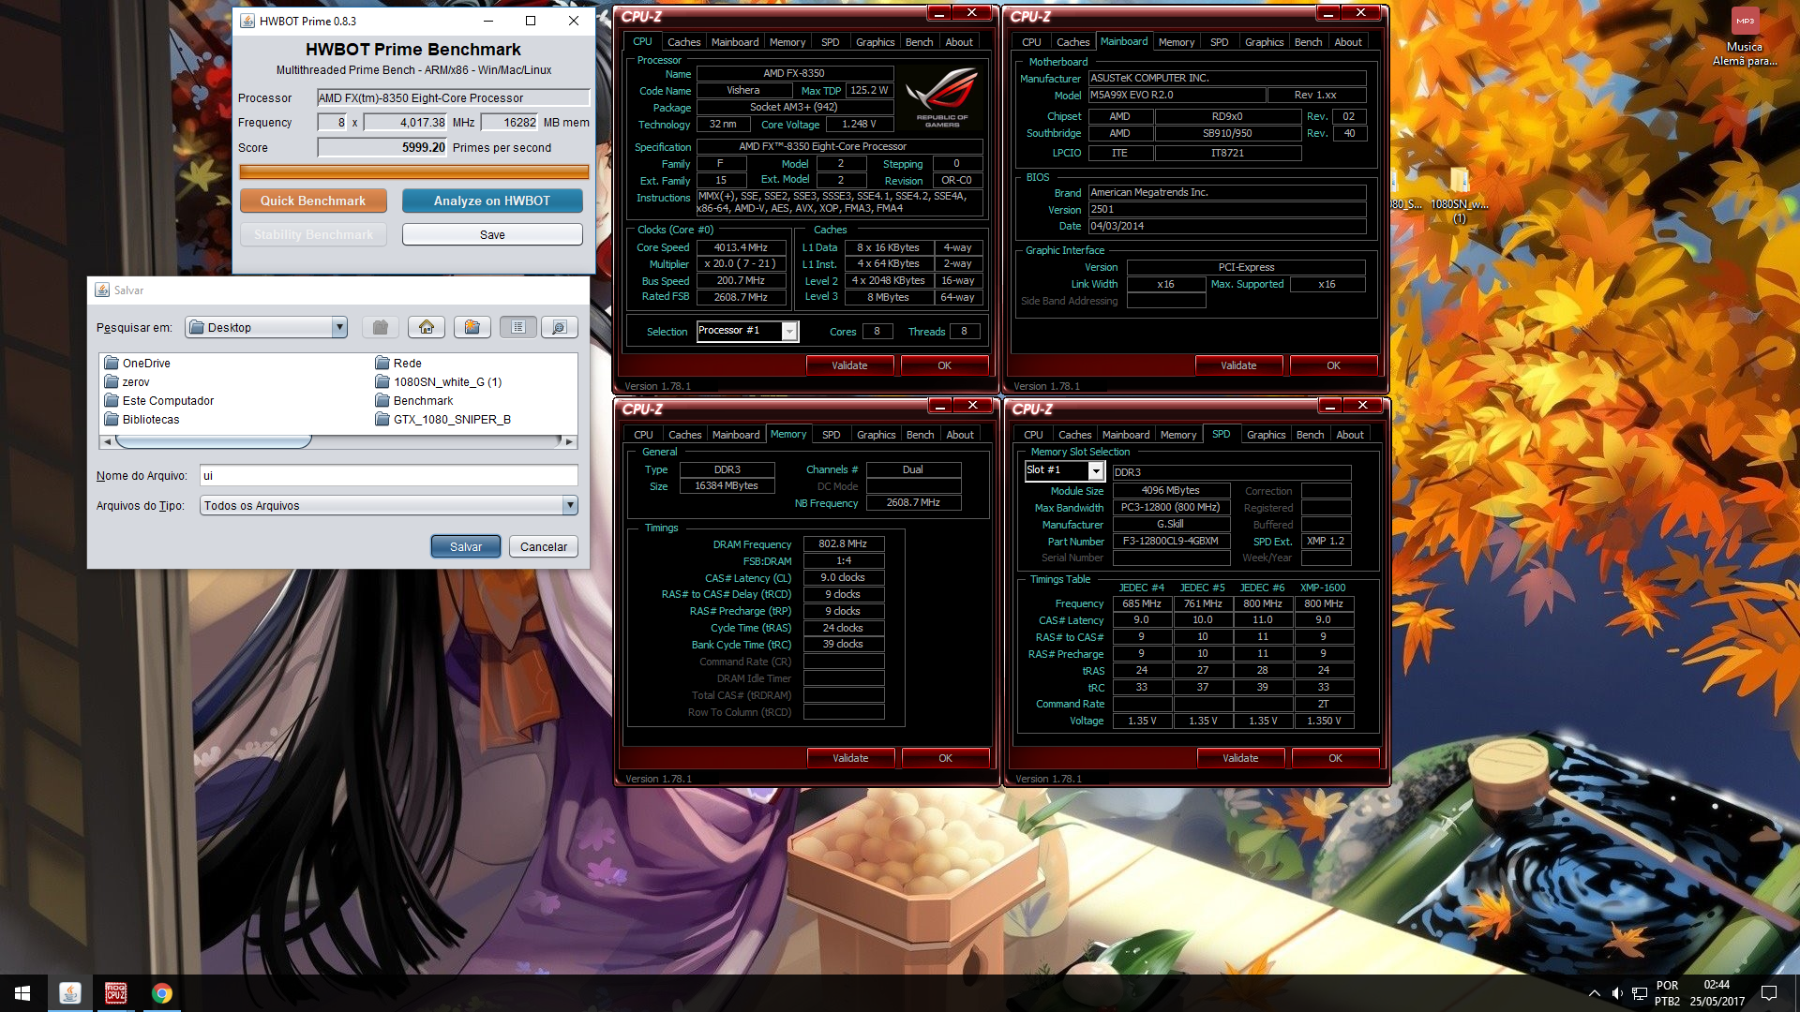The image size is (1800, 1012).
Task: Click the ROG logo in CPU-Z CPU window
Action: point(941,97)
